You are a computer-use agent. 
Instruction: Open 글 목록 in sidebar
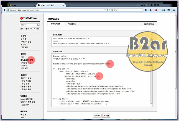pos(23,39)
